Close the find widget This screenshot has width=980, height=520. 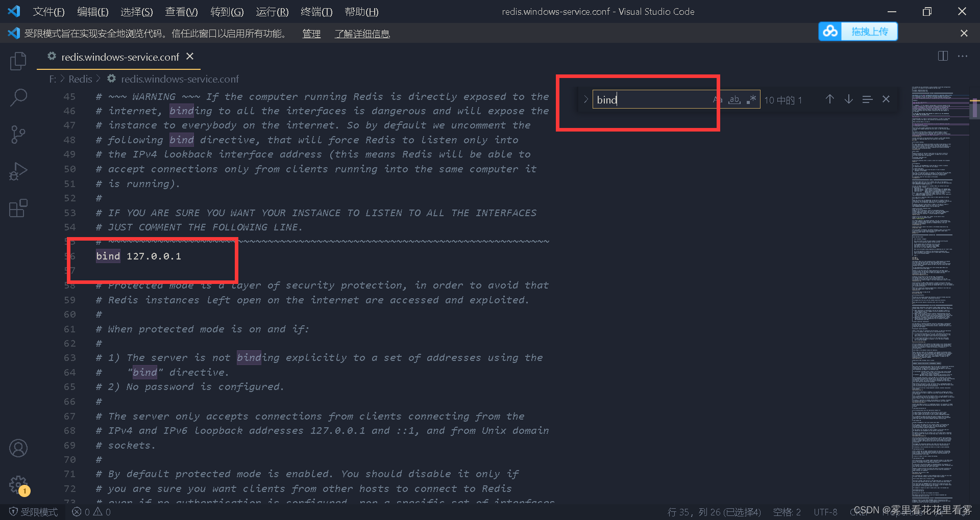(886, 99)
